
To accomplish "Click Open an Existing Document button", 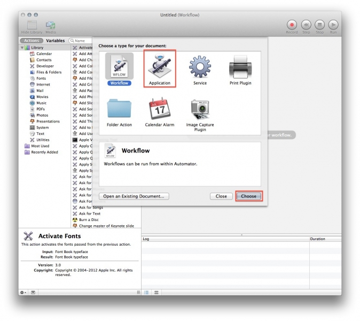I will point(134,196).
